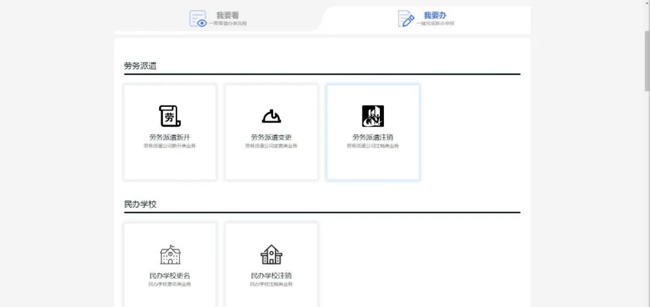Select the 劳务派遣注销 building icon
Image resolution: width=650 pixels, height=307 pixels.
[373, 116]
